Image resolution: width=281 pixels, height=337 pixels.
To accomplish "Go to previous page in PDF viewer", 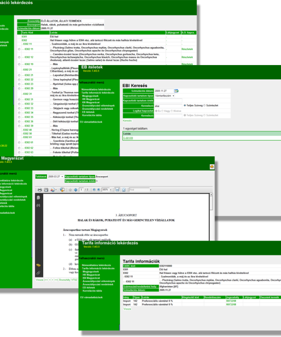I will coord(70,190).
